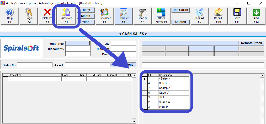Viewport: 266px width, 124px height.
Task: Click the Unit Price input field
Action: [x=78, y=43]
